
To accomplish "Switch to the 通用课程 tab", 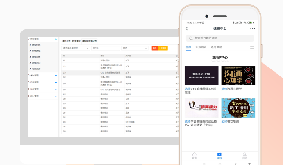I will 216,47.
